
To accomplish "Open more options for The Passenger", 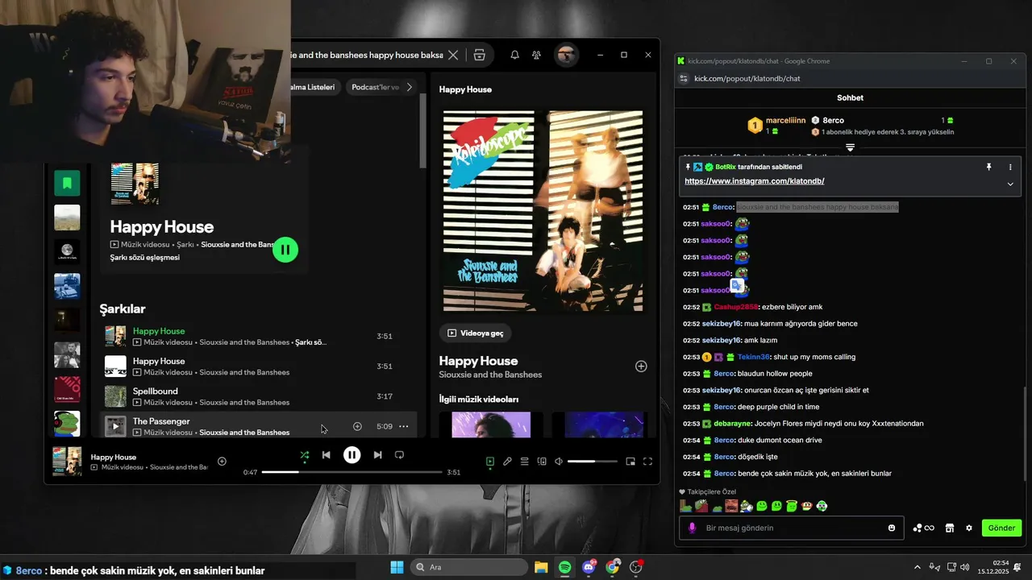I will [x=404, y=426].
